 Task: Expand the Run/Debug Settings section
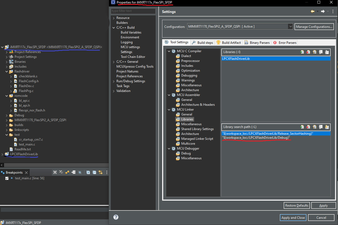(x=114, y=81)
